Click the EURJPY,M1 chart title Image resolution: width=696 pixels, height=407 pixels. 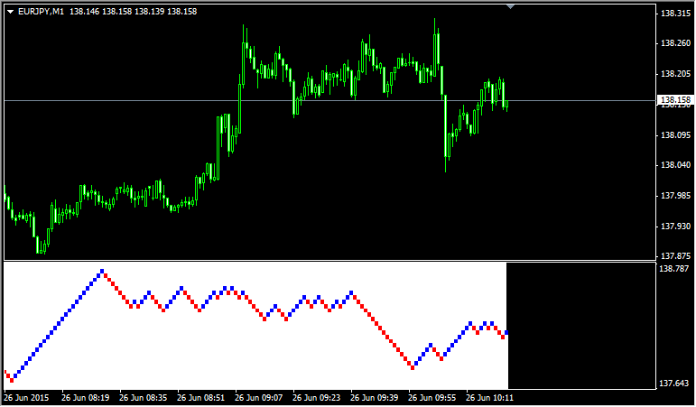click(x=41, y=12)
